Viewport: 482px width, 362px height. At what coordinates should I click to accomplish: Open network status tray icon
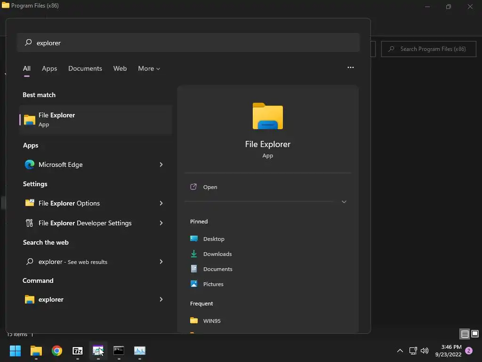413,351
